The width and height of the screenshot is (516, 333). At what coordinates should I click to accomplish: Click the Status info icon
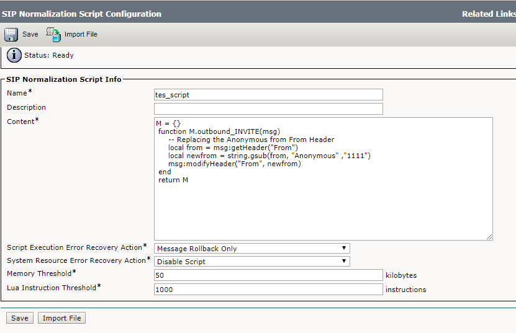click(14, 55)
